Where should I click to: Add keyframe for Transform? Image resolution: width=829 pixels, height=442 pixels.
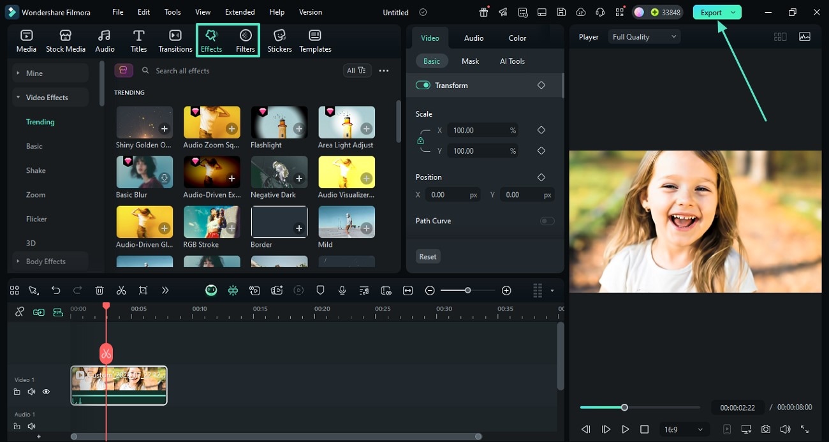click(541, 85)
